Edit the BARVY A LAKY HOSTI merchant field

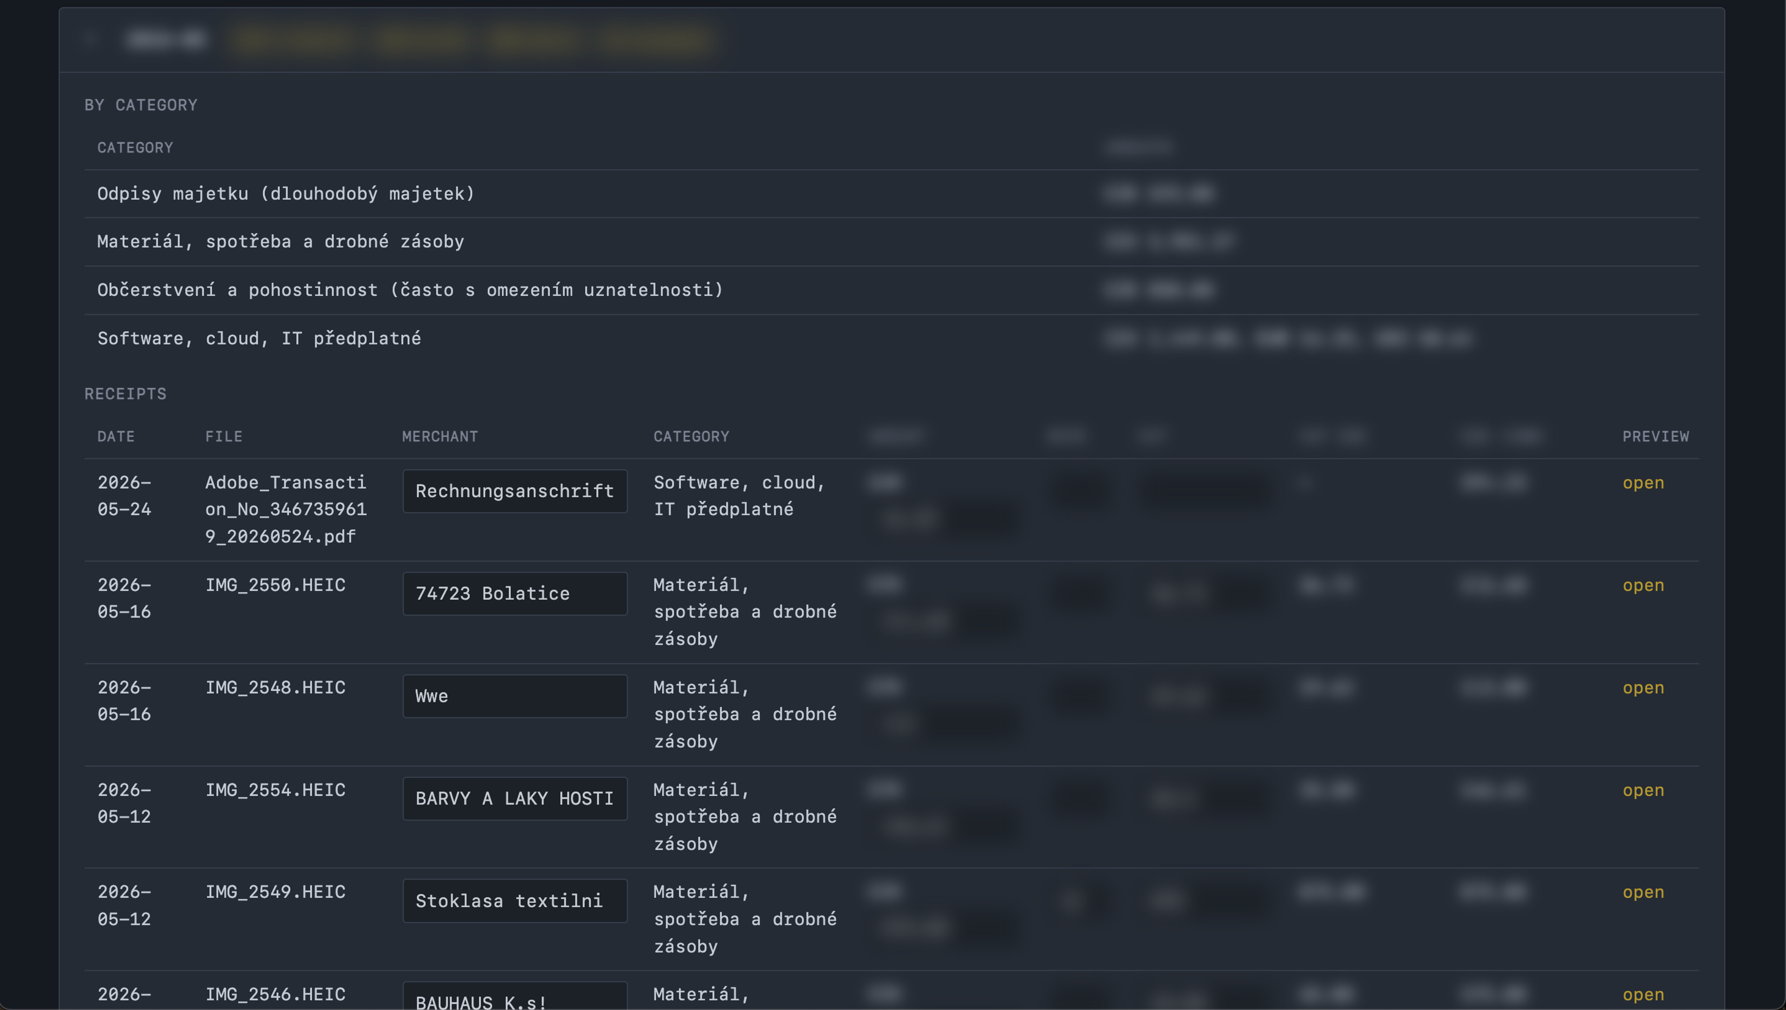point(515,798)
